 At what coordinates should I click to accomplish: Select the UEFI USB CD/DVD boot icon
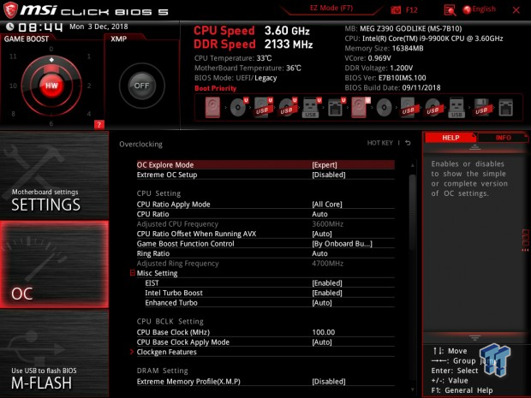pos(288,108)
